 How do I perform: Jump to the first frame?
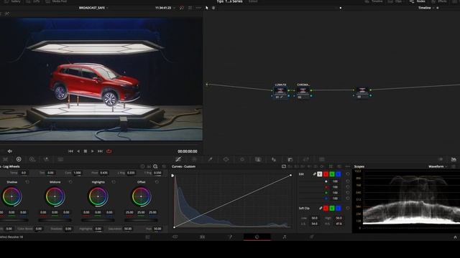pos(70,151)
